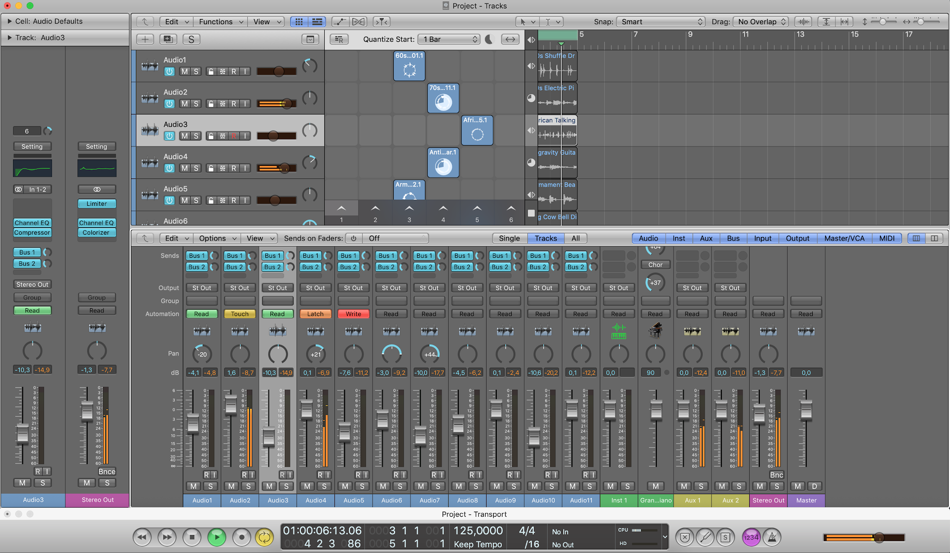Click the Compressor plugin in inspector
Image resolution: width=950 pixels, height=553 pixels.
coord(32,233)
